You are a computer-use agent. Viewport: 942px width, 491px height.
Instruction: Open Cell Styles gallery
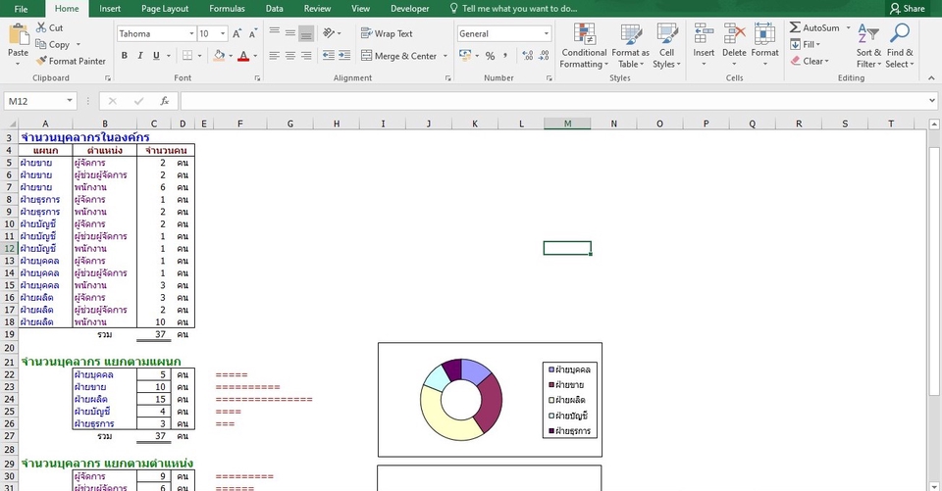(x=666, y=46)
